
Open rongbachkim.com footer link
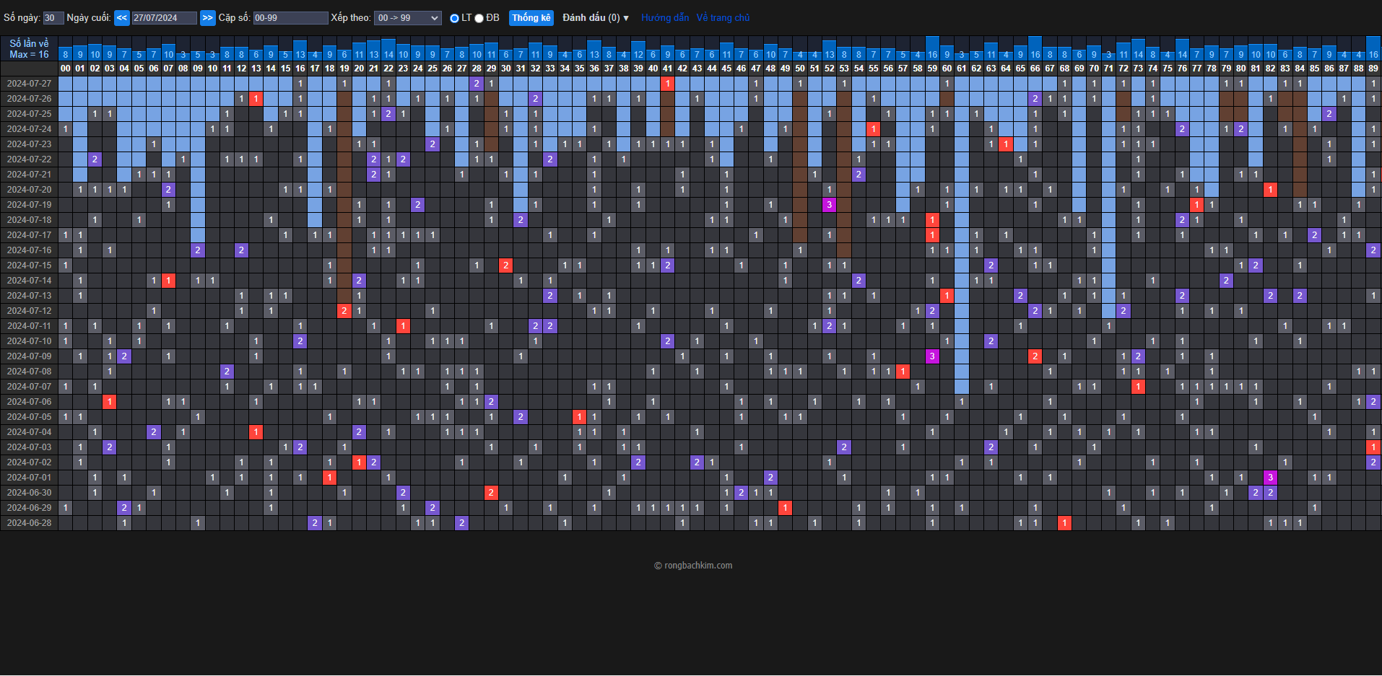(x=693, y=566)
